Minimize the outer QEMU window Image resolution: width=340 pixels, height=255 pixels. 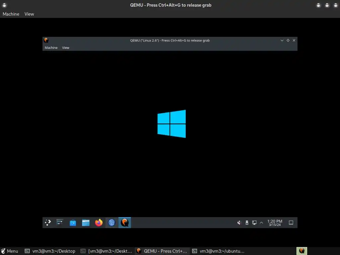[x=318, y=5]
